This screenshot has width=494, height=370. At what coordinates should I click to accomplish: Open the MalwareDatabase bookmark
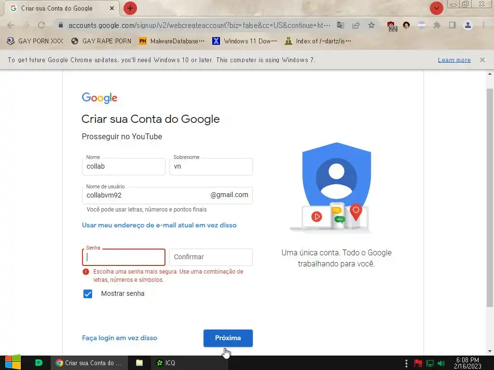(172, 41)
